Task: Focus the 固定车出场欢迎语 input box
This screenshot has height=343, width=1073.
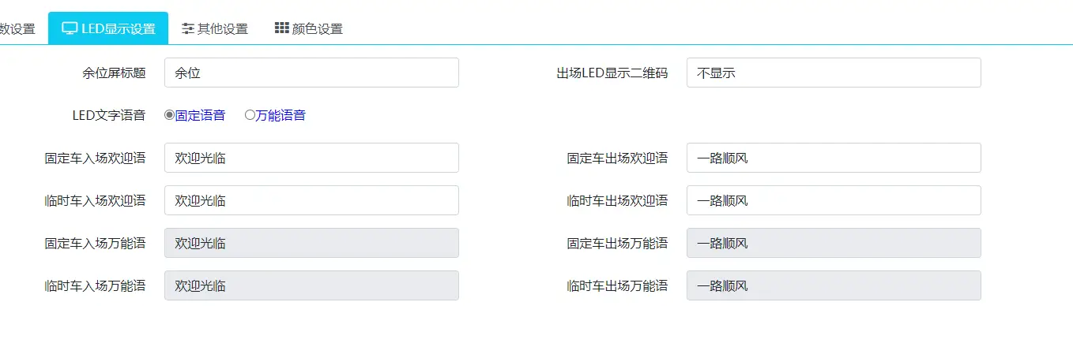Action: pos(834,158)
